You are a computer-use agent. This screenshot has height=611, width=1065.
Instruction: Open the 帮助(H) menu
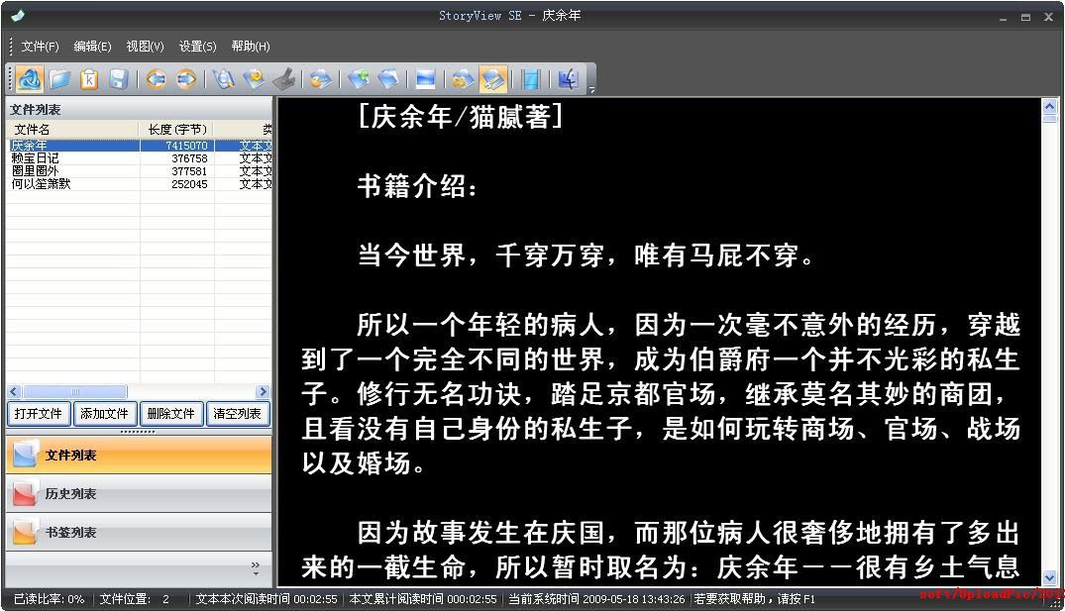pos(251,47)
